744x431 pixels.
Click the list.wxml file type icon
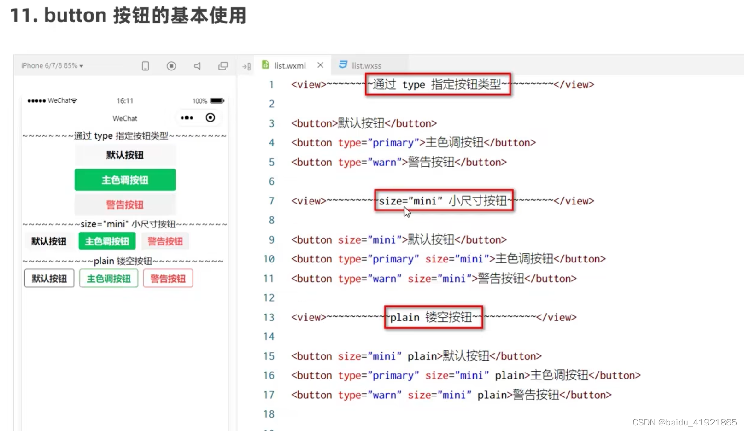(265, 65)
